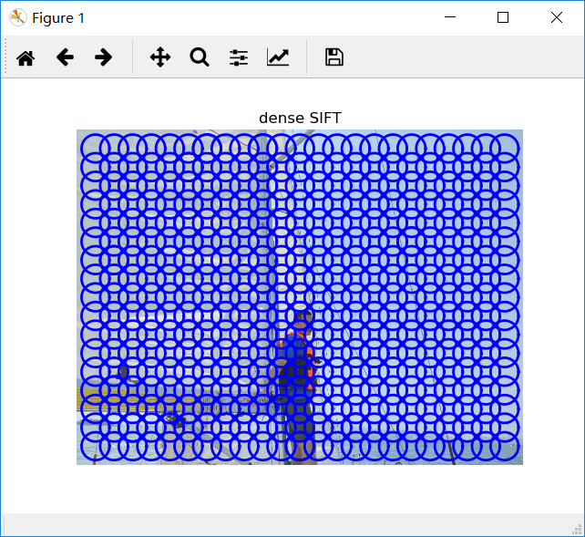585x537 pixels.
Task: Click the matplotlib icon in the title bar
Action: tap(17, 17)
